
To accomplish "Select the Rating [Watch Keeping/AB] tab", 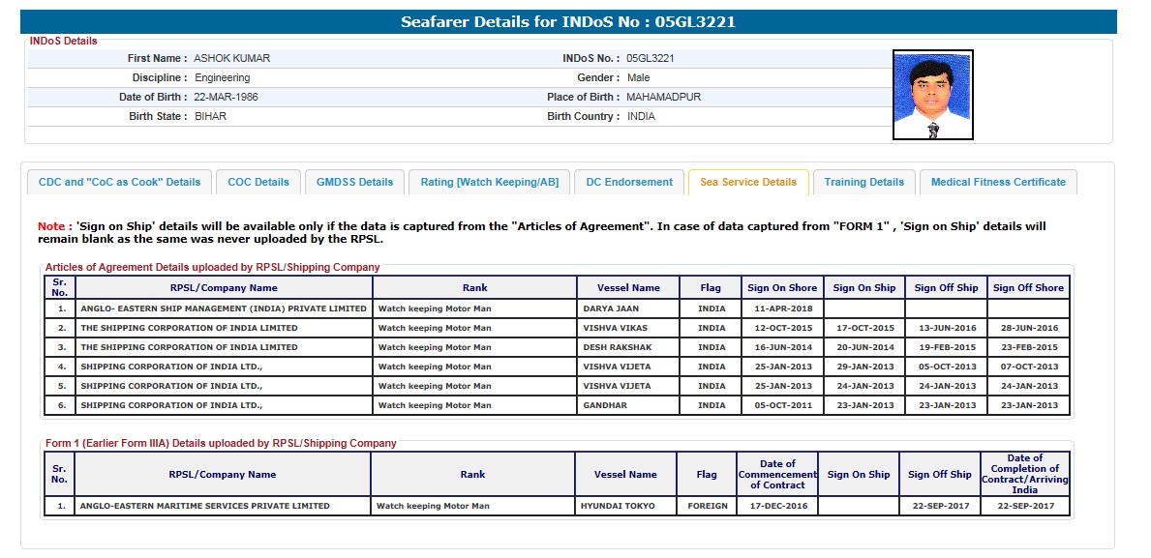I will [x=489, y=182].
